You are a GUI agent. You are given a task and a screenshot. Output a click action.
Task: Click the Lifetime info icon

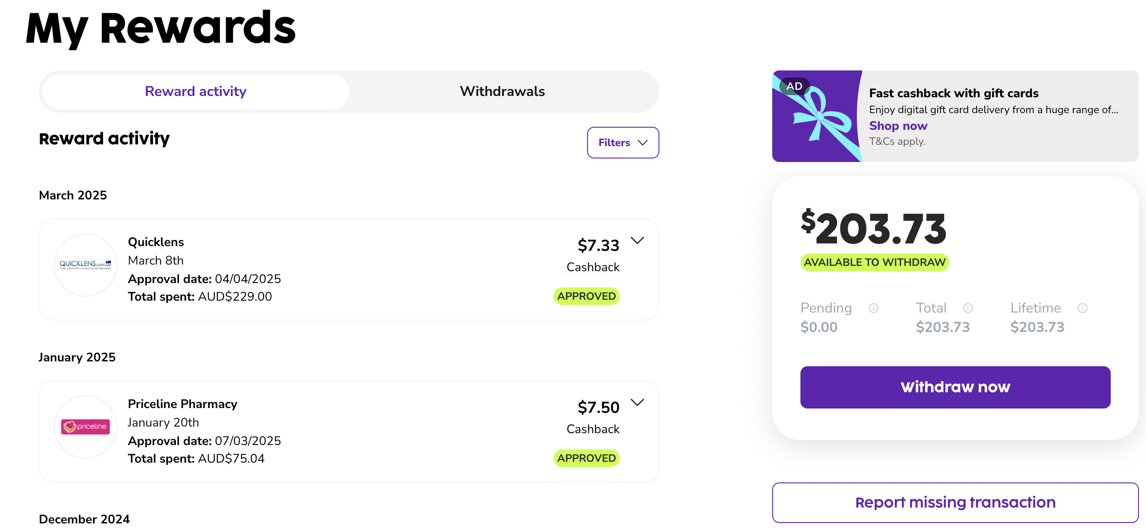pyautogui.click(x=1082, y=308)
